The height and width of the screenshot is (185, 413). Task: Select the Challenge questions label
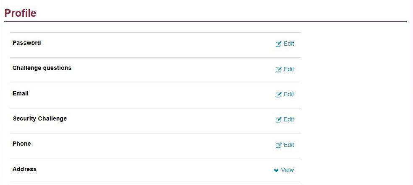pyautogui.click(x=42, y=68)
